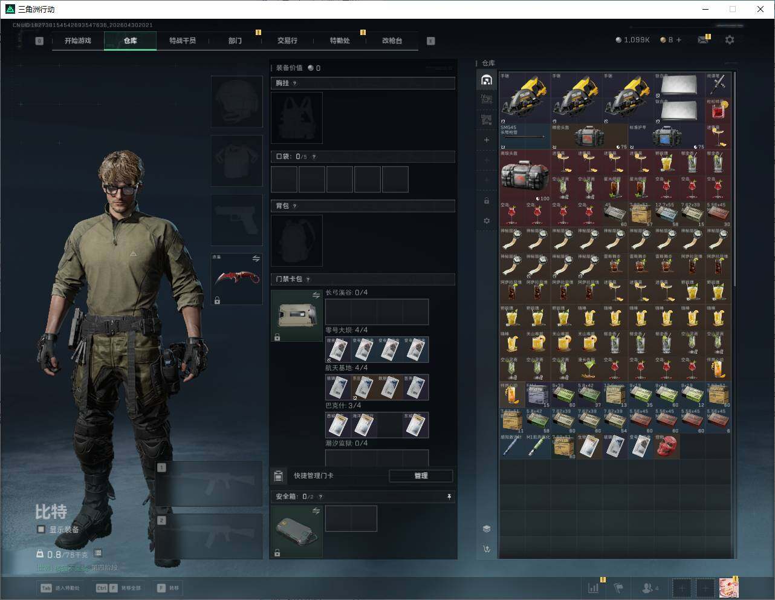Select the 标准护甲 repair kit bag
The height and width of the screenshot is (600, 775).
point(667,136)
